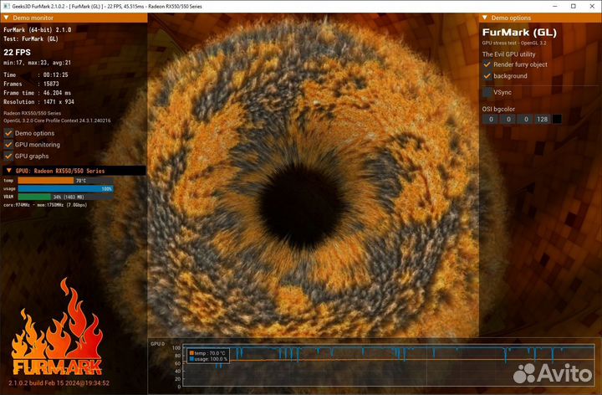Click the VRAM 34% usage bar
Viewport: 602px width, 395px height.
tap(65, 197)
